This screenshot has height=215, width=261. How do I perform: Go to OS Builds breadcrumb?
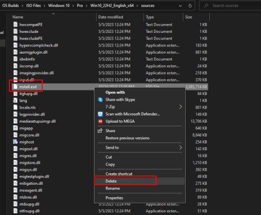coord(10,6)
